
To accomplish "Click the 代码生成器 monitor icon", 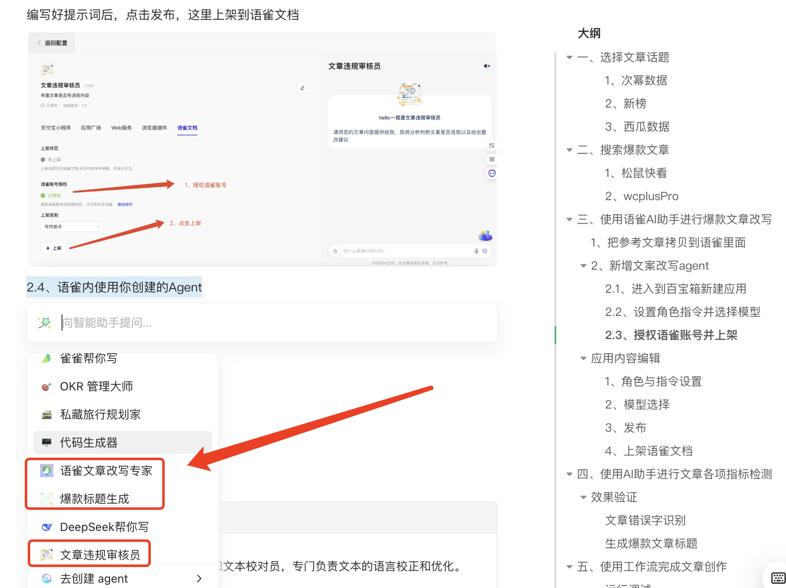I will (x=47, y=442).
